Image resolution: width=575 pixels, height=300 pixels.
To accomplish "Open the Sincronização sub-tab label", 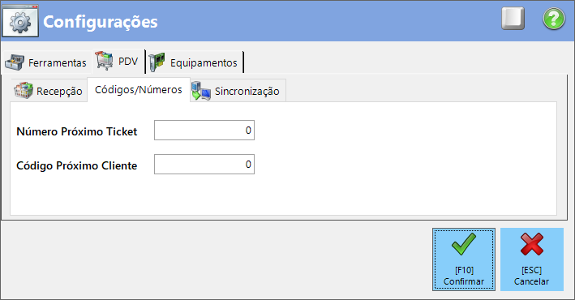I will [x=247, y=91].
